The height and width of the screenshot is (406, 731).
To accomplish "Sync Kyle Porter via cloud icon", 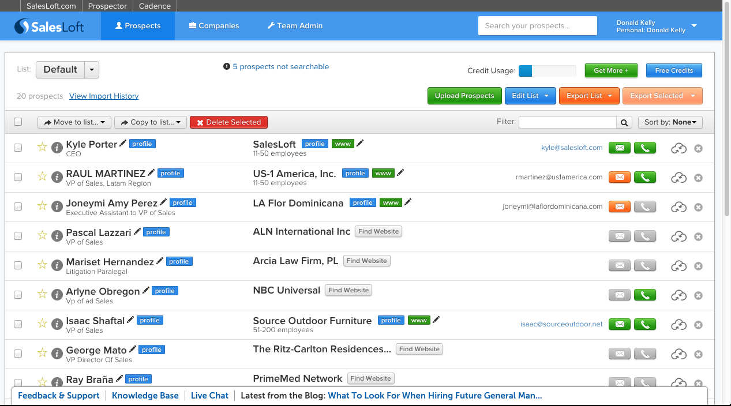I will coord(678,149).
